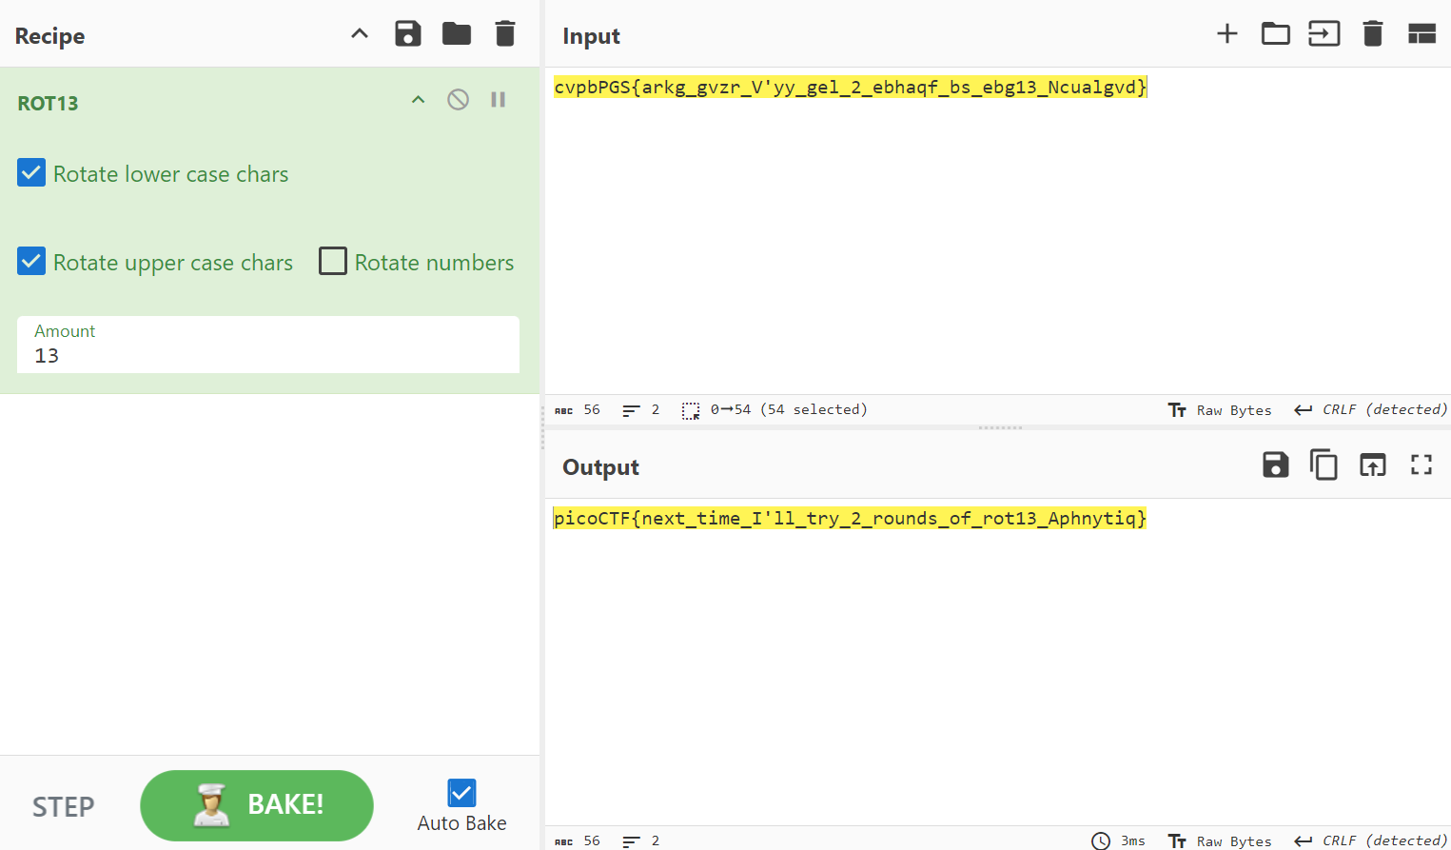Viewport: 1451px width, 850px height.
Task: Collapse the ROT13 operation arguments
Action: point(418,100)
